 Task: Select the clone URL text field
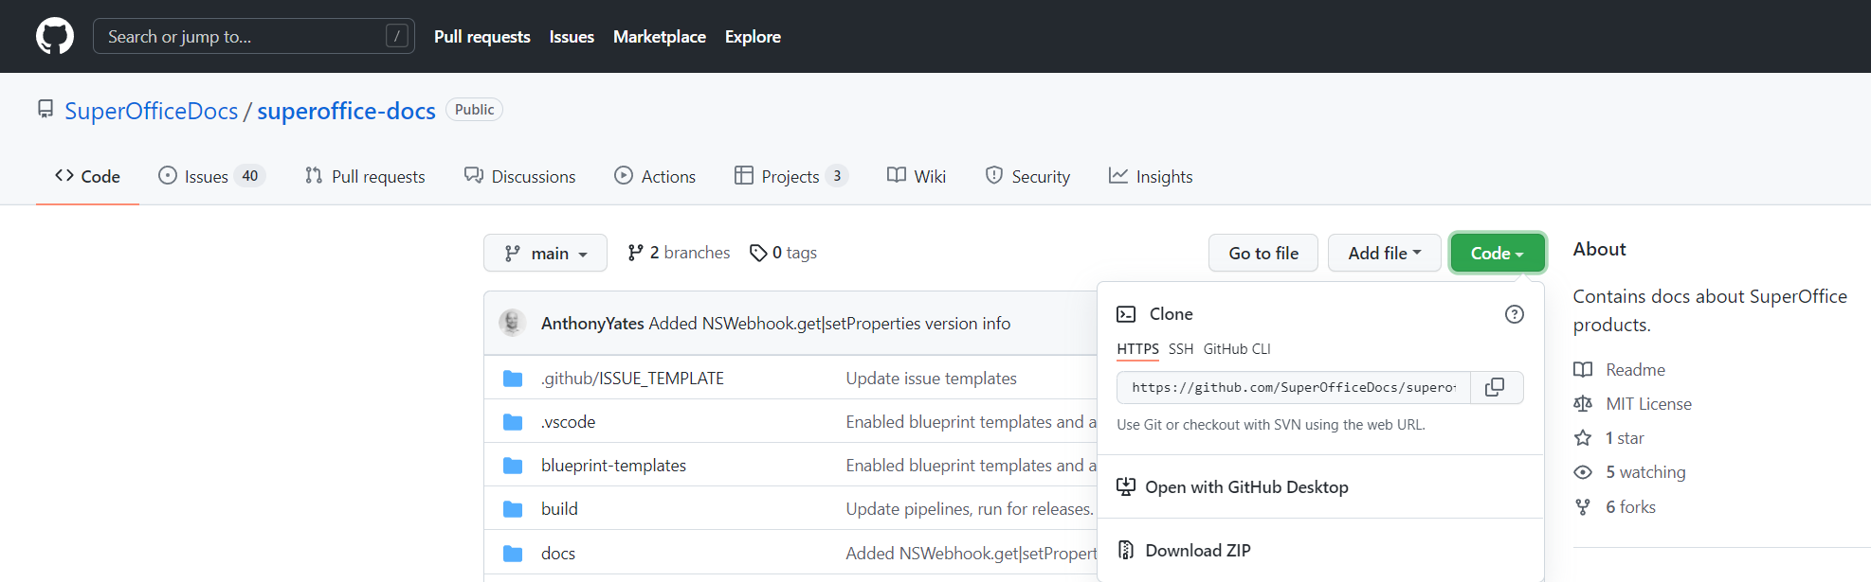click(1294, 387)
